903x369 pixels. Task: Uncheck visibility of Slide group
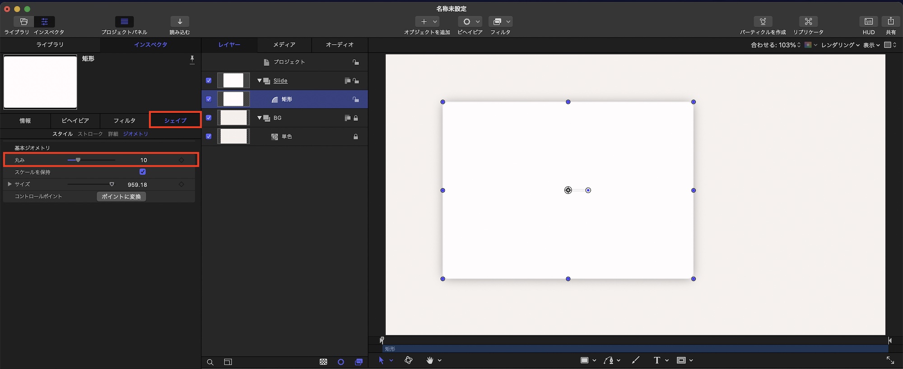pos(209,81)
